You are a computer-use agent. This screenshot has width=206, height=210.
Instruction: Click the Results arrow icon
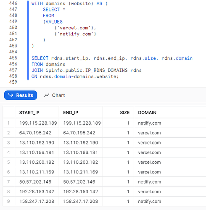click(11, 95)
